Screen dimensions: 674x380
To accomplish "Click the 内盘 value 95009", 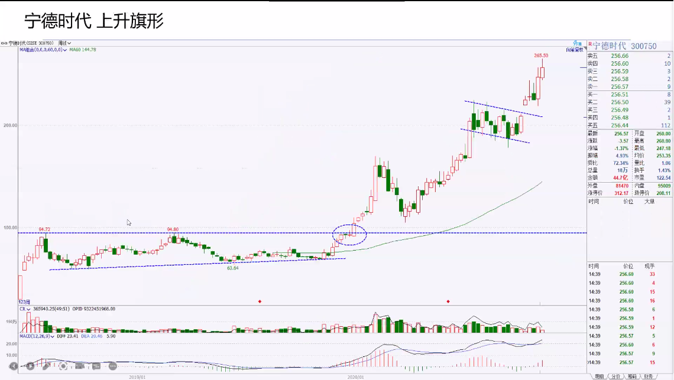I will [x=664, y=186].
